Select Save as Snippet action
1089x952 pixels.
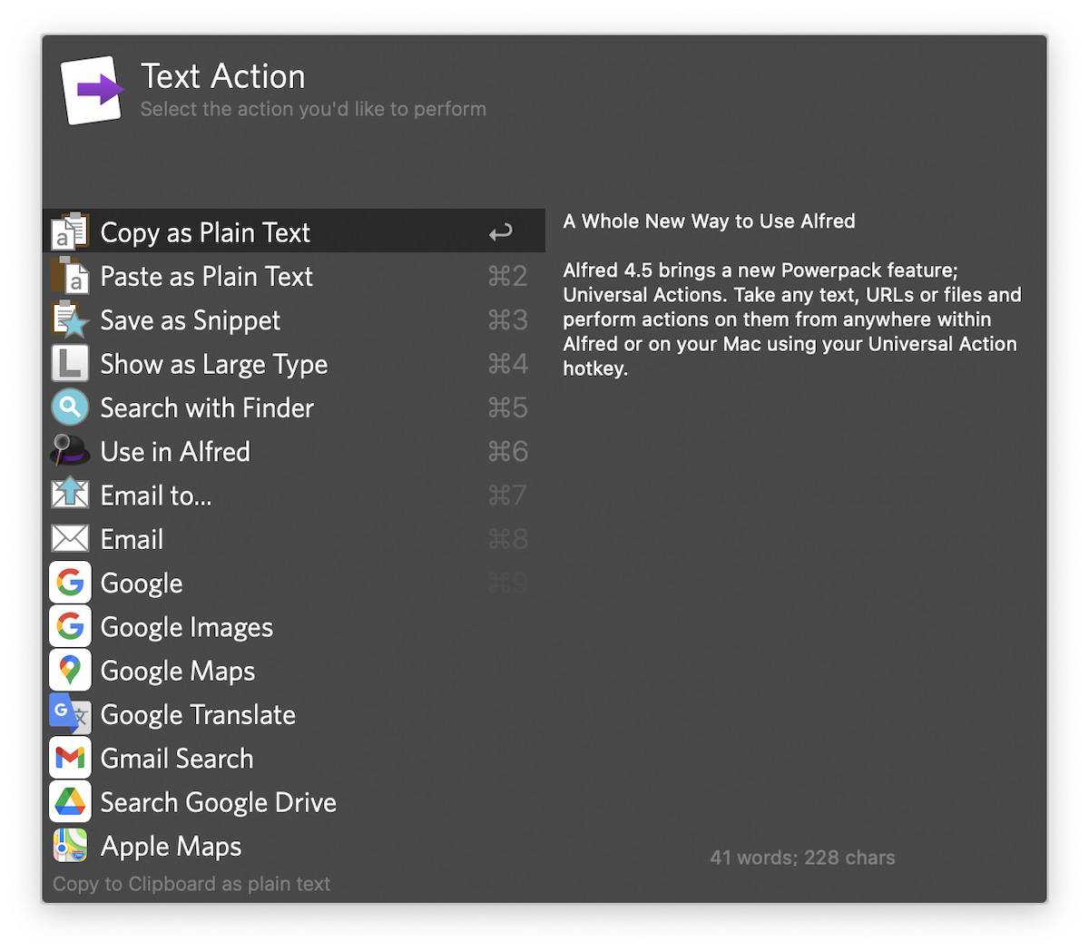pyautogui.click(x=294, y=319)
